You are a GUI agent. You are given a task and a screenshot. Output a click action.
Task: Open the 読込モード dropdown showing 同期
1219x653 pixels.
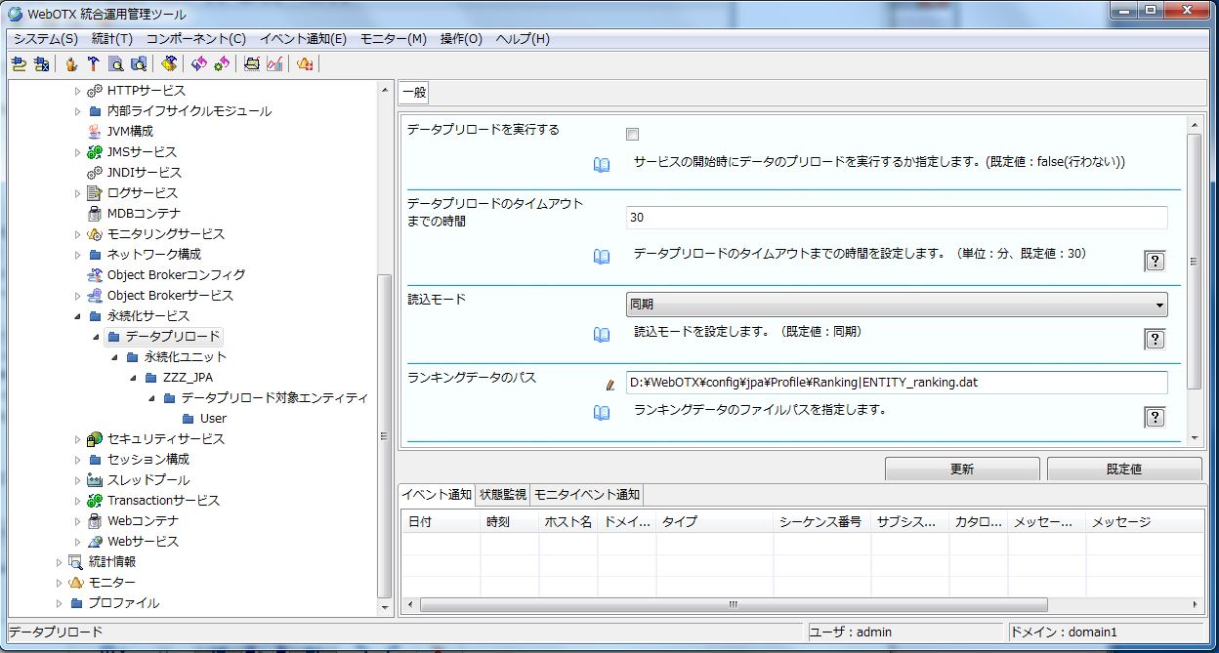pos(897,305)
